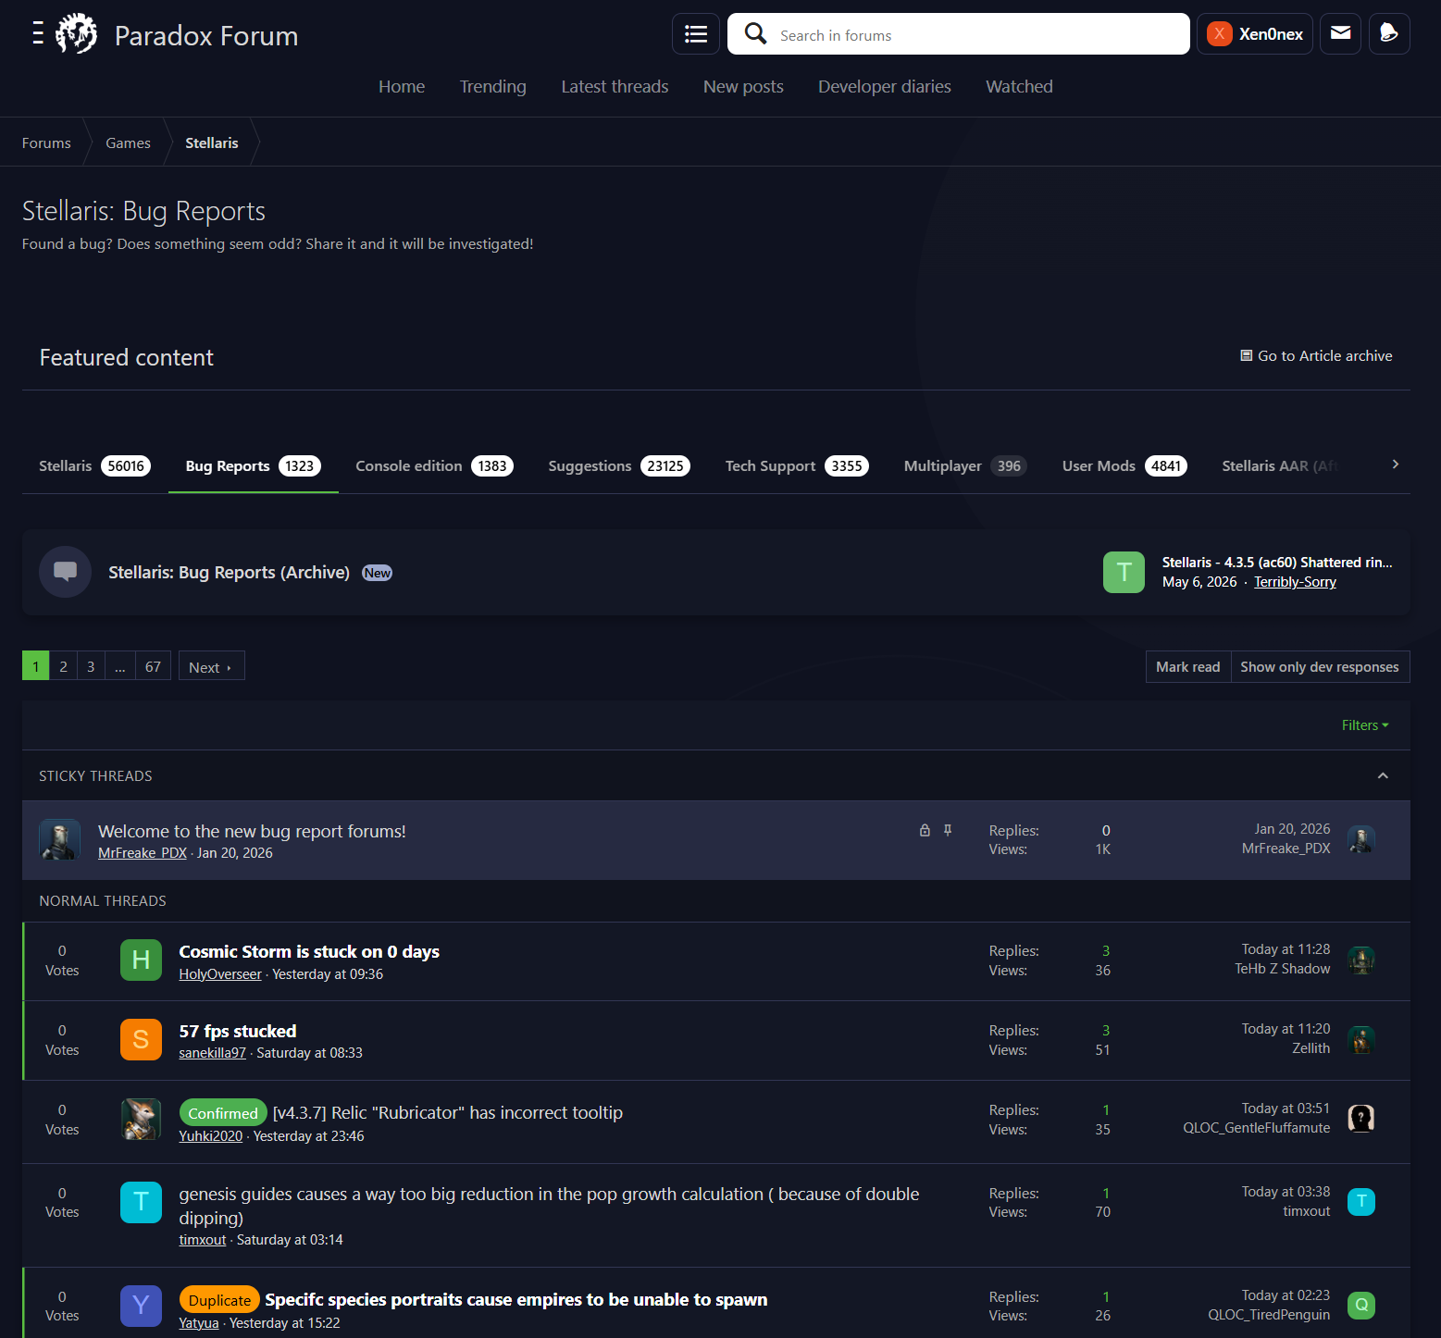Click the Paradox Forum logo emblem
The width and height of the screenshot is (1441, 1338).
(x=76, y=34)
